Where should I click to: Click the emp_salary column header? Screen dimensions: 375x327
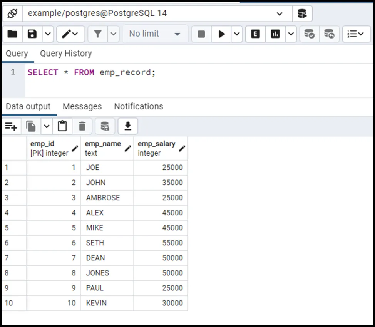click(x=156, y=148)
